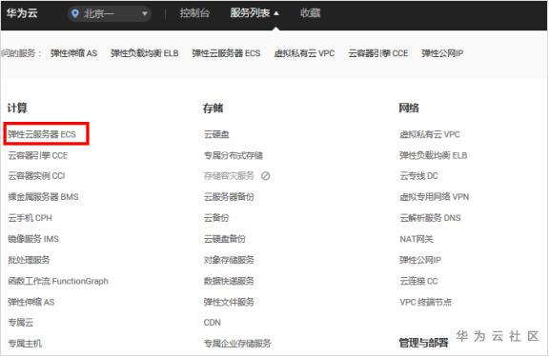Image resolution: width=549 pixels, height=357 pixels.
Task: Open recent service 云容器引擎 CCE in top bar
Action: click(x=378, y=53)
